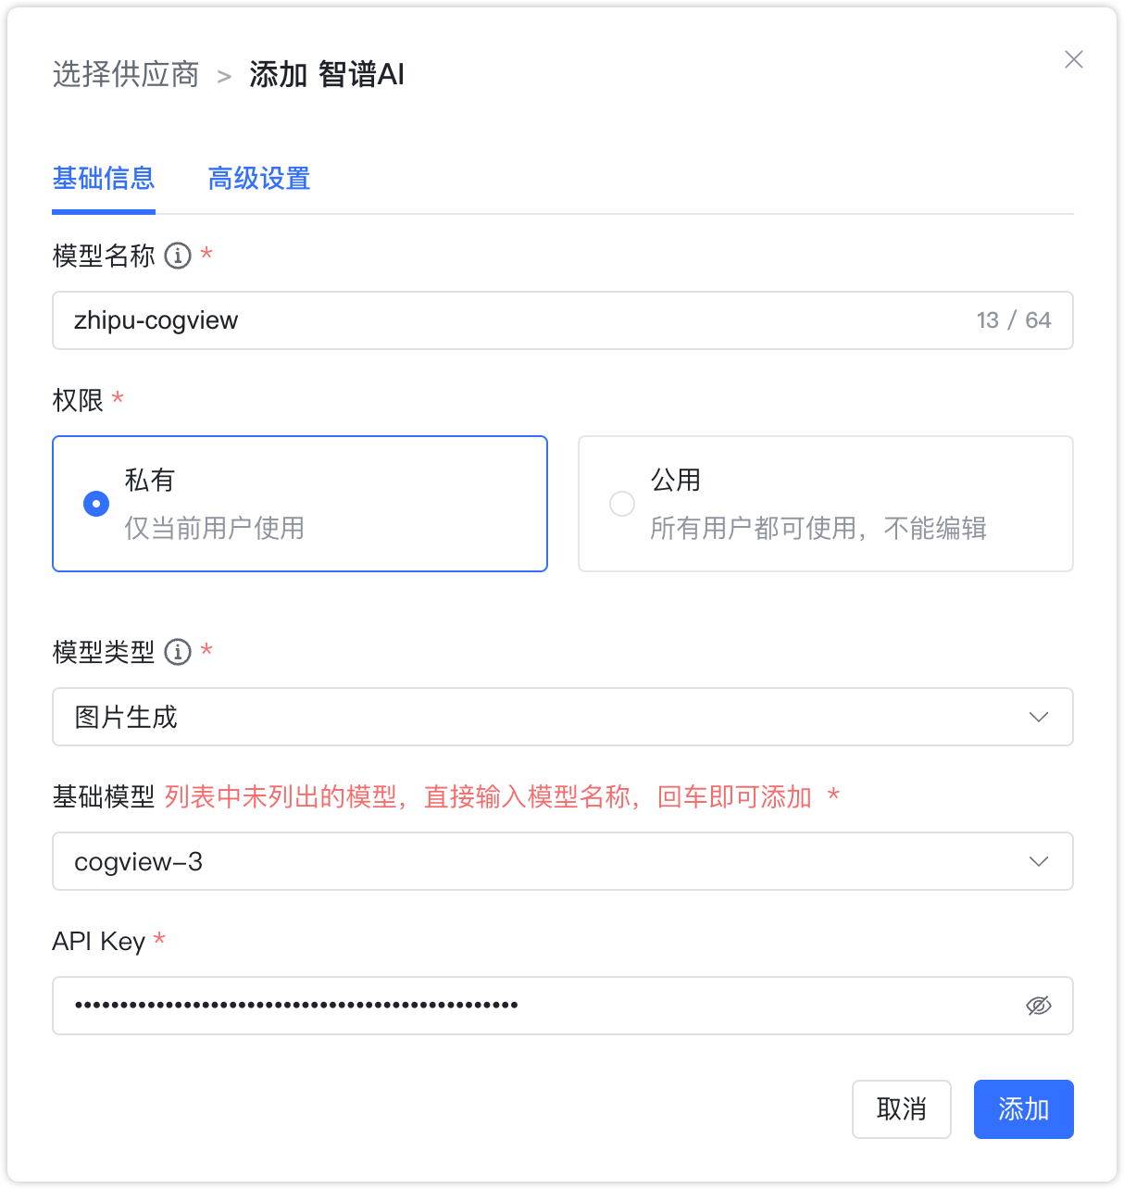Click the chevron on the 基础模型 selector
This screenshot has width=1124, height=1189.
(x=1039, y=861)
